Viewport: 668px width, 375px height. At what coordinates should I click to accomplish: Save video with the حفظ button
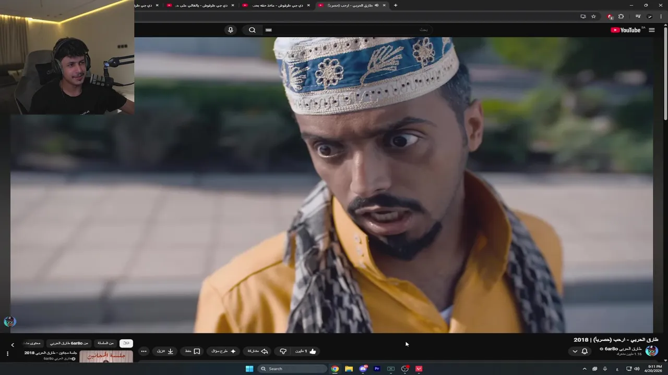192,352
